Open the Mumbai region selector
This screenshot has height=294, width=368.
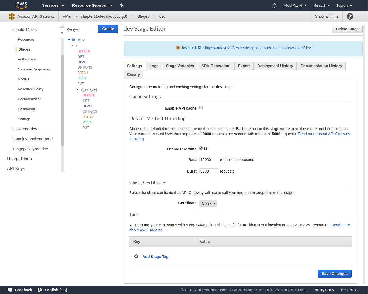(x=321, y=6)
